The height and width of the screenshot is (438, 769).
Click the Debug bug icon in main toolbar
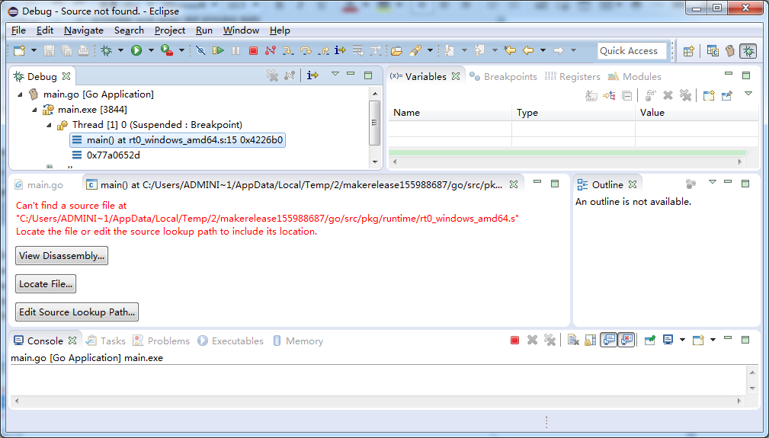click(106, 50)
